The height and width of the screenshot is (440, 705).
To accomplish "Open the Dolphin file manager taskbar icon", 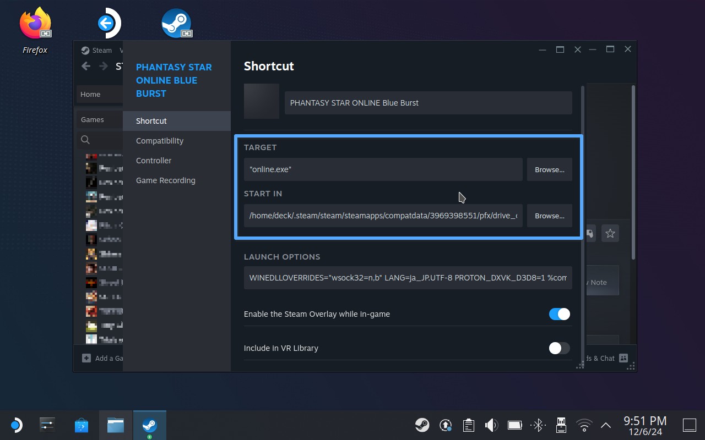I will pyautogui.click(x=115, y=425).
